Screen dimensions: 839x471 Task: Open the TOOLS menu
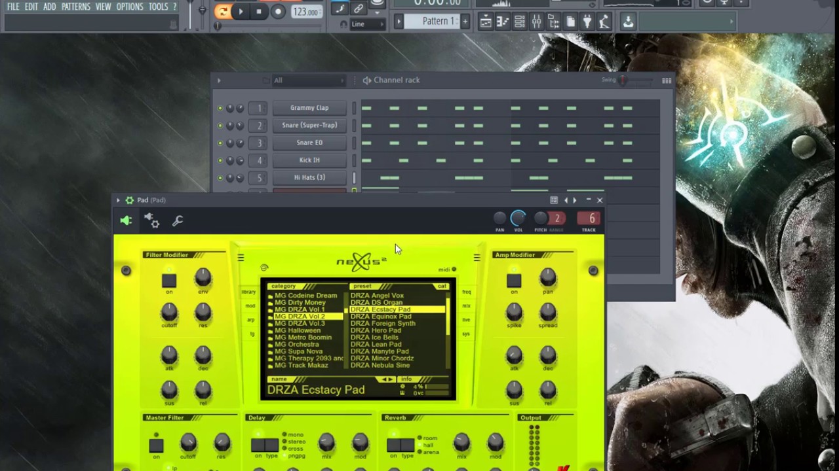tap(158, 7)
